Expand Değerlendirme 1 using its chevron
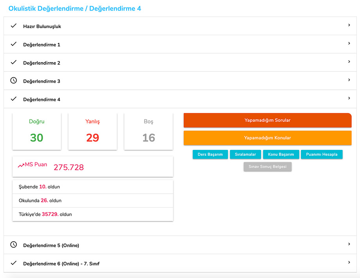 (x=349, y=43)
